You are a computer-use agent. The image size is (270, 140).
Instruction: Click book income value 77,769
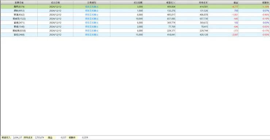(x=172, y=27)
